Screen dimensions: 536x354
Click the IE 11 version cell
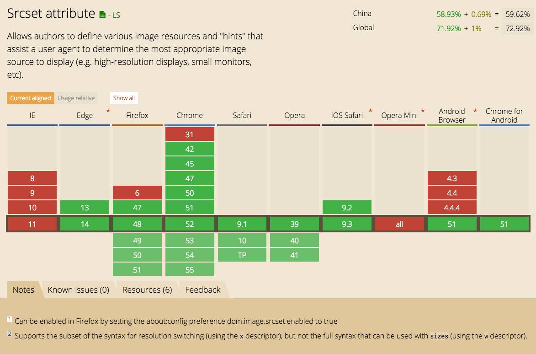point(32,224)
